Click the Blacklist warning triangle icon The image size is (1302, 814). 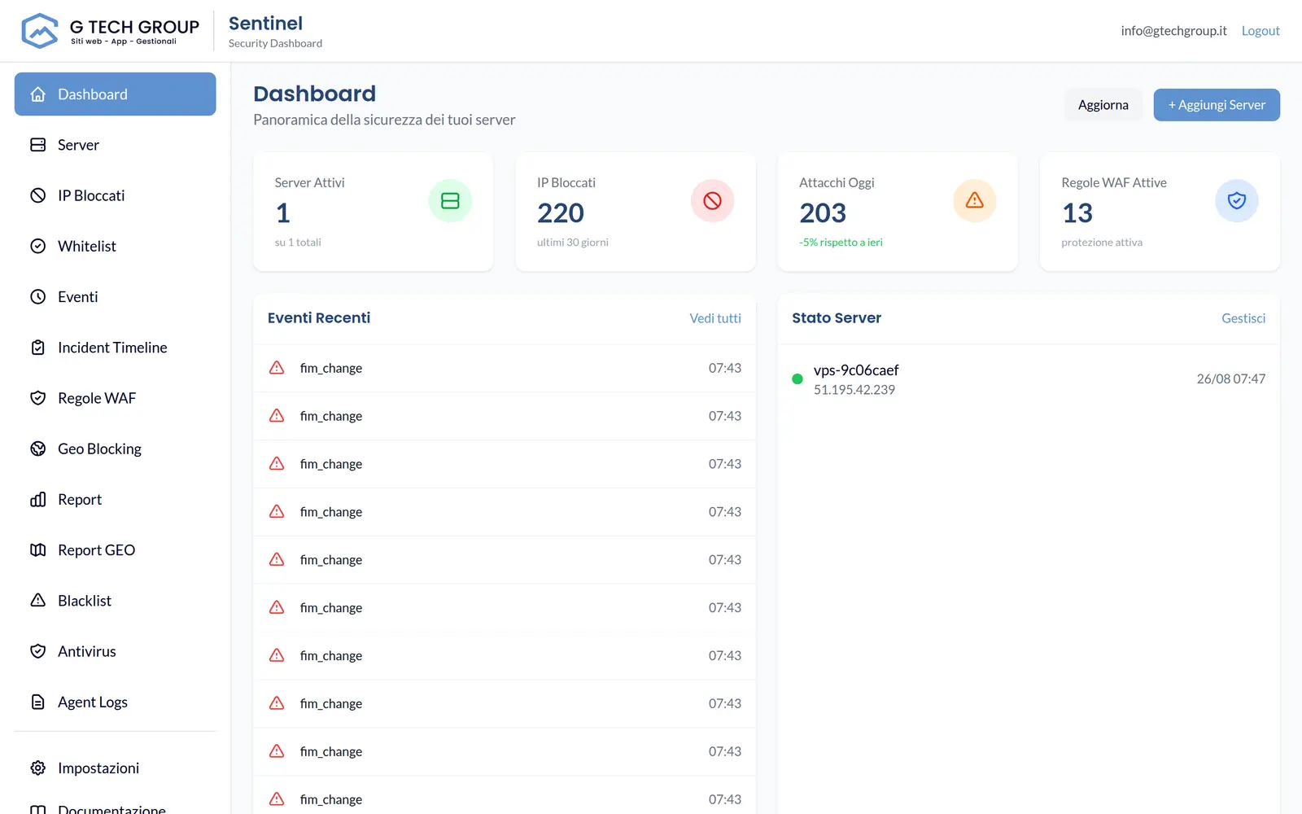[x=38, y=601]
